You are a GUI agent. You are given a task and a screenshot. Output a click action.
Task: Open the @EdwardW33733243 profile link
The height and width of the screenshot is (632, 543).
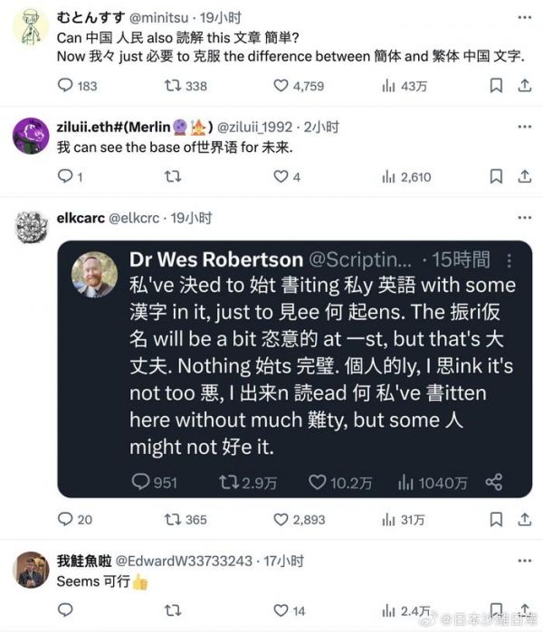click(184, 561)
